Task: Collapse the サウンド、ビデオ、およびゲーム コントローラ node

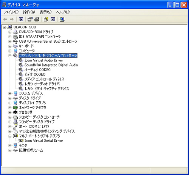Action: coord(10,56)
